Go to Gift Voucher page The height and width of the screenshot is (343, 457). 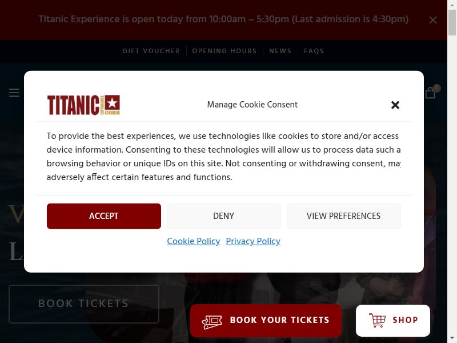(151, 51)
